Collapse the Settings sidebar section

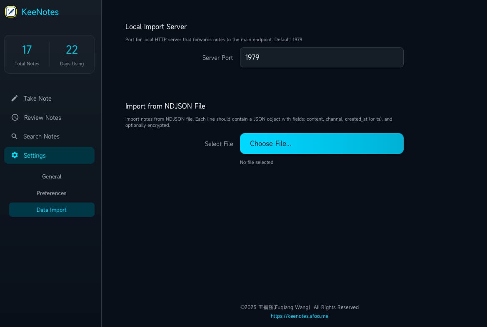click(x=49, y=155)
